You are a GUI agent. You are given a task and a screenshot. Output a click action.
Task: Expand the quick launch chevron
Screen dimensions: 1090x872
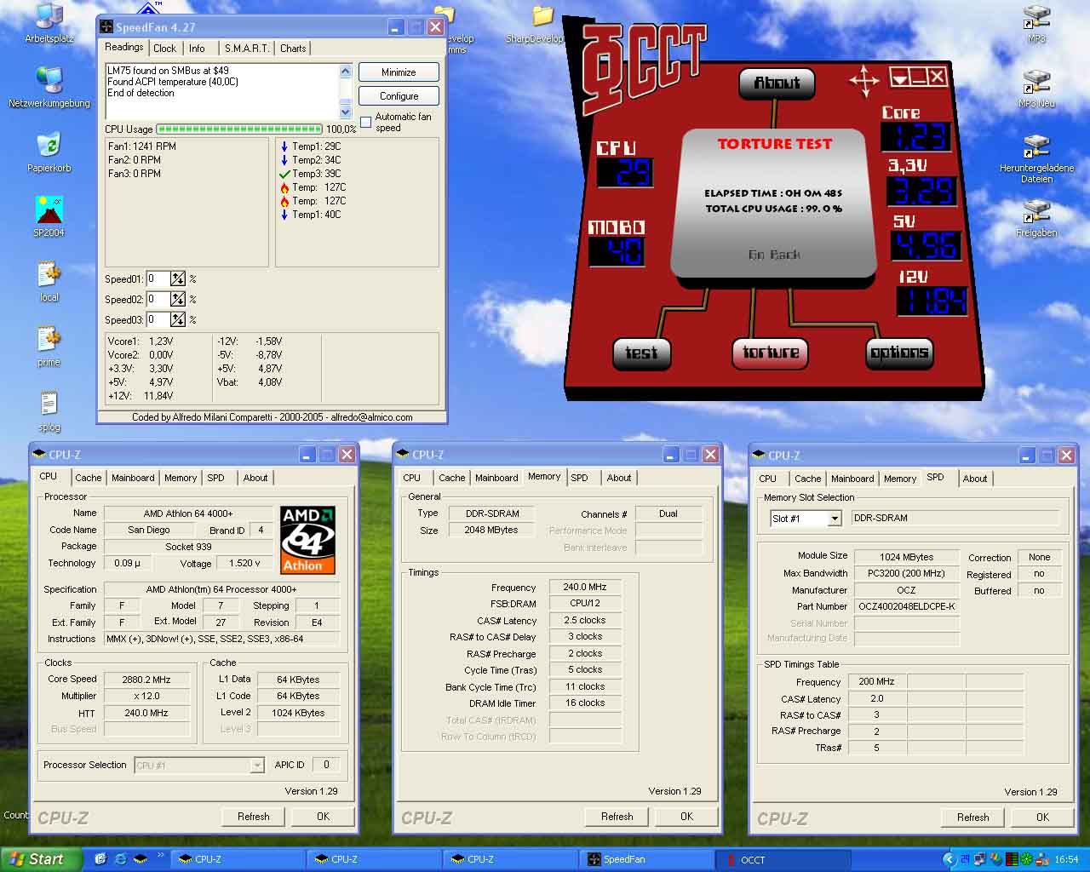(160, 855)
